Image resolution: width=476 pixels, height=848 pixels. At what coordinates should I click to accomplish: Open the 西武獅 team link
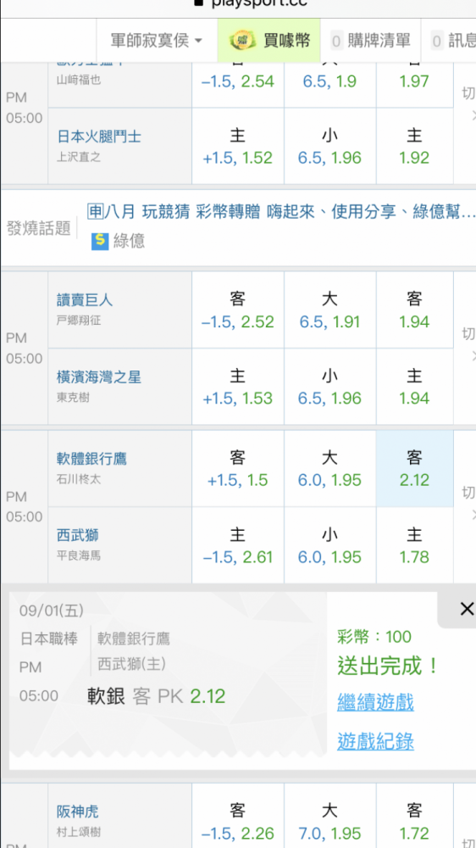[78, 535]
